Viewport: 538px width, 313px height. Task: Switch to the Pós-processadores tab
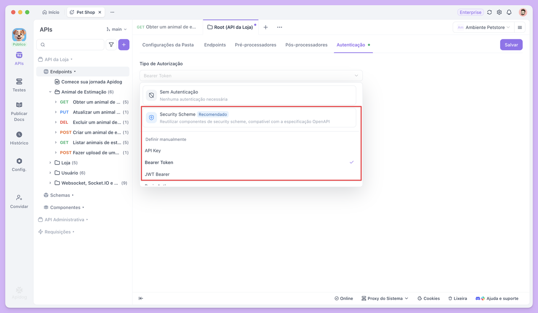click(306, 45)
